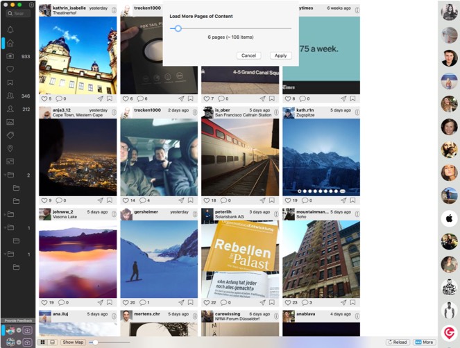
Task: Click the add pane button near window controls
Action: (31, 5)
